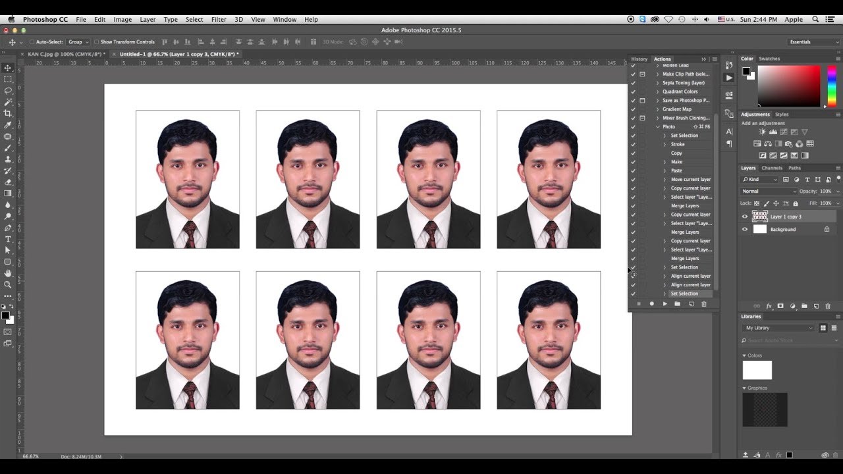Image resolution: width=843 pixels, height=474 pixels.
Task: Add a layer style with fx icon
Action: tap(769, 306)
